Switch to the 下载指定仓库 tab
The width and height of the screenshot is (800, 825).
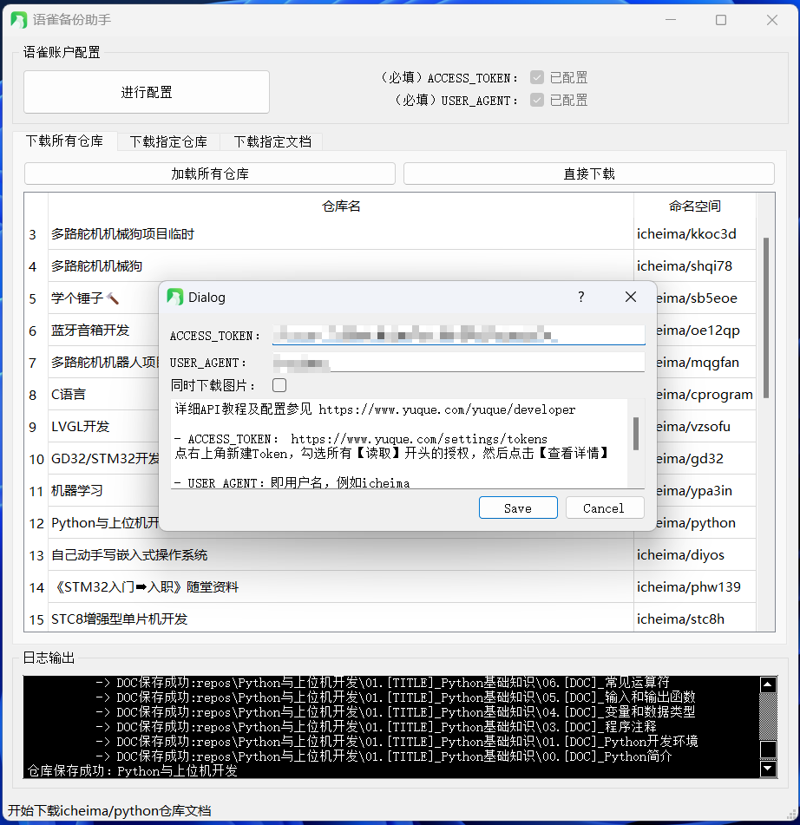coord(168,141)
